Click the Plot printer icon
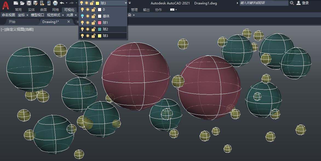 click(x=55, y=3)
